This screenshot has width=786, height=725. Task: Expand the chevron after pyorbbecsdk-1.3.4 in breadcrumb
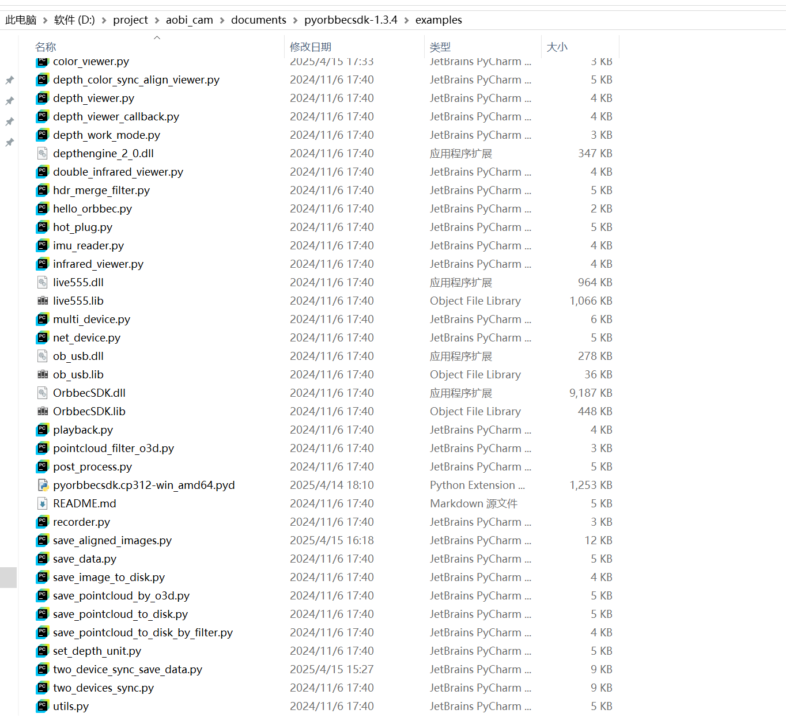[x=406, y=20]
